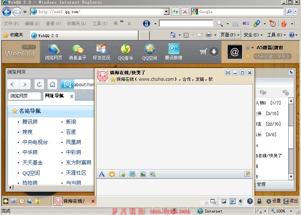Toggle the pin icon on the buddy panel

(291, 72)
